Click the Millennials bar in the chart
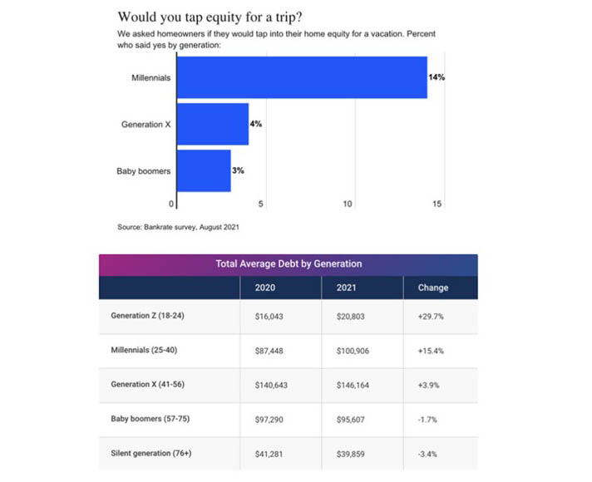592x482 pixels. [302, 78]
